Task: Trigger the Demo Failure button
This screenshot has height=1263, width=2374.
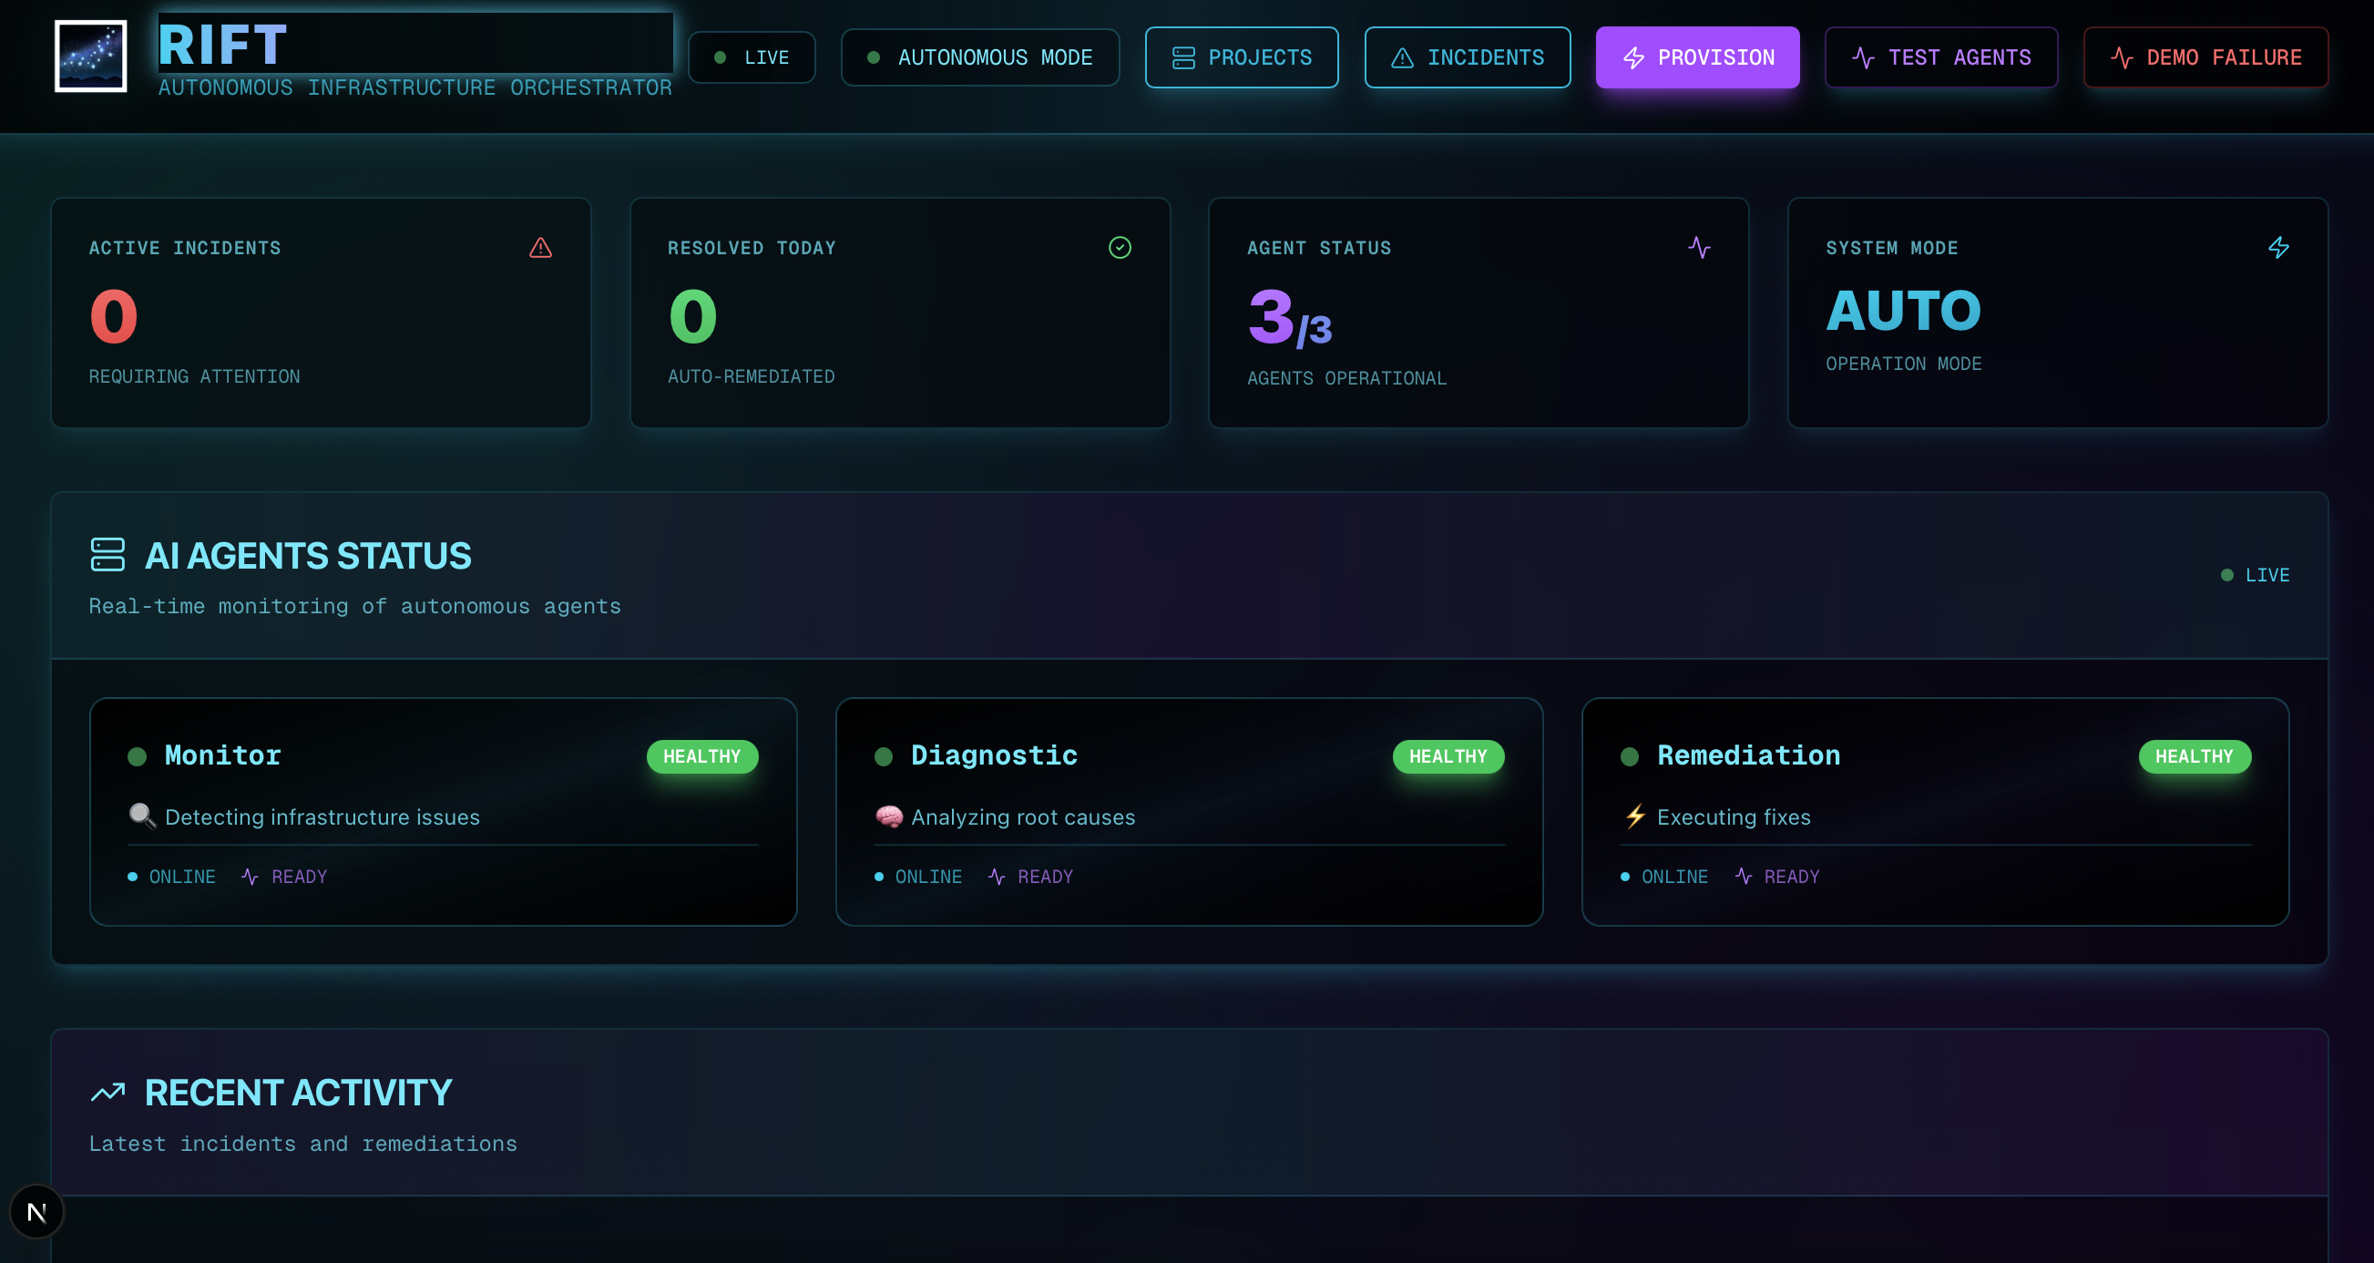Action: tap(2205, 57)
